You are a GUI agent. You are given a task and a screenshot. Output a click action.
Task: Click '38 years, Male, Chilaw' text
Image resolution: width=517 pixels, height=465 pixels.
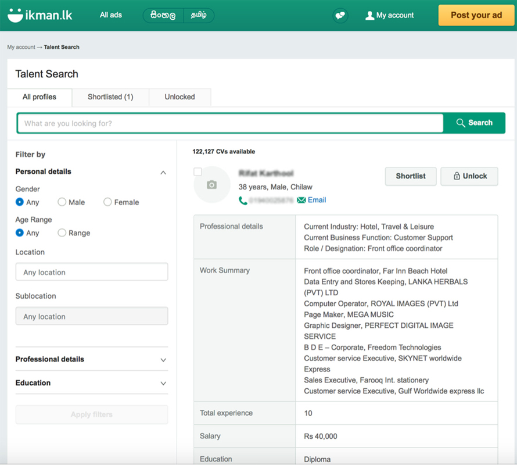(275, 187)
